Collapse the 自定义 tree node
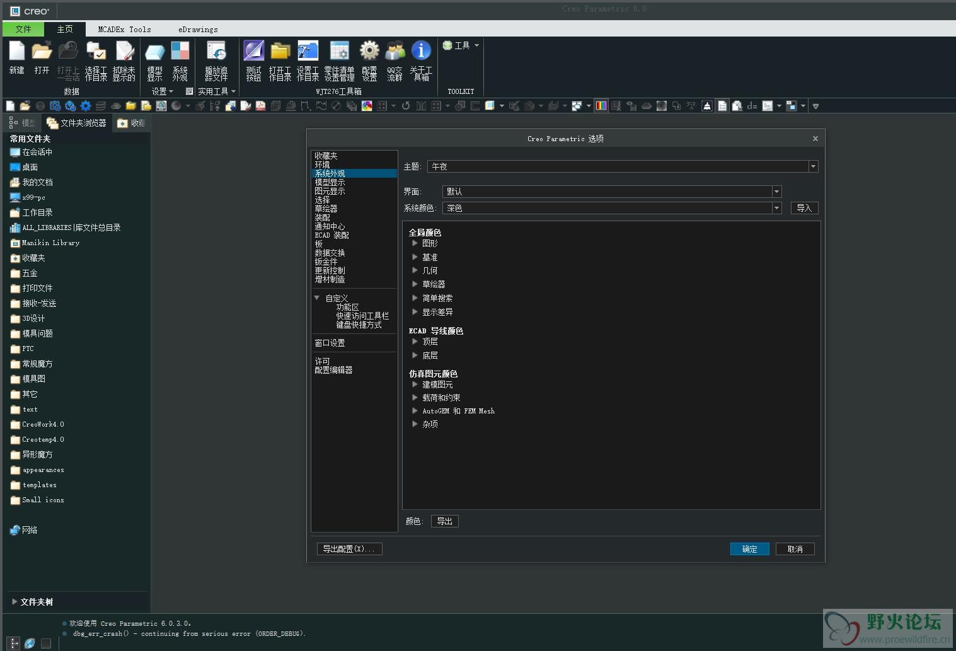This screenshot has height=651, width=956. (317, 298)
